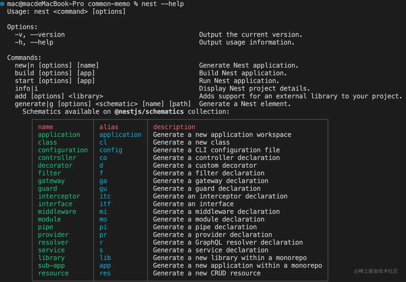Click the blue command status dot
The image size is (406, 282).
click(x=2, y=4)
